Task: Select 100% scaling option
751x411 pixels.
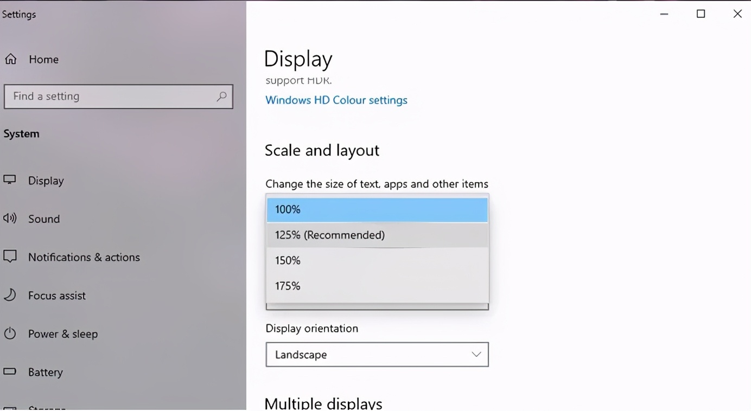Action: click(x=377, y=209)
